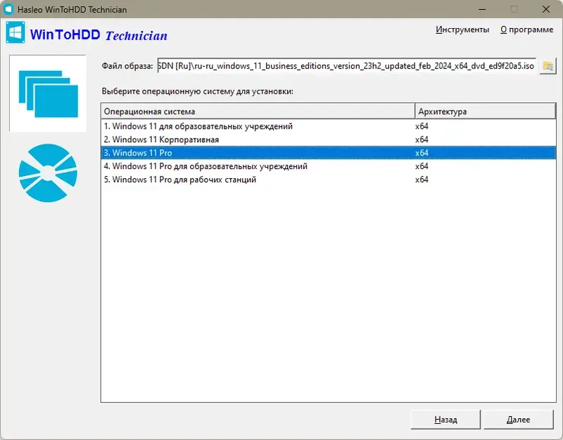This screenshot has height=440, width=563.
Task: Click the WinToHDD logo icon in header
Action: (15, 32)
